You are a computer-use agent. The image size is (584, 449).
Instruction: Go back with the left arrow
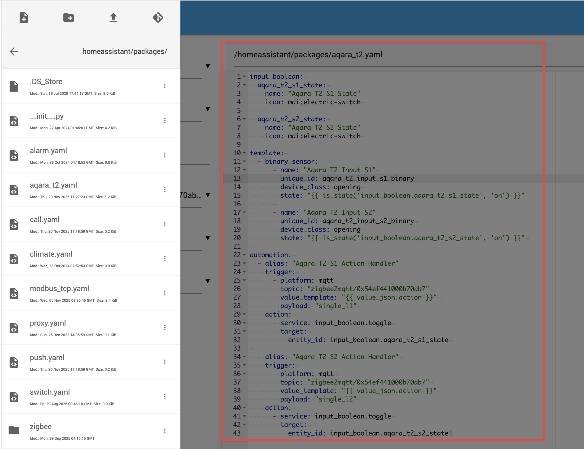coord(14,51)
